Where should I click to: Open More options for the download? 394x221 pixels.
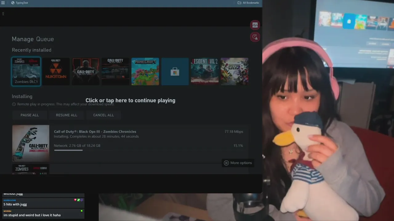pyautogui.click(x=238, y=163)
